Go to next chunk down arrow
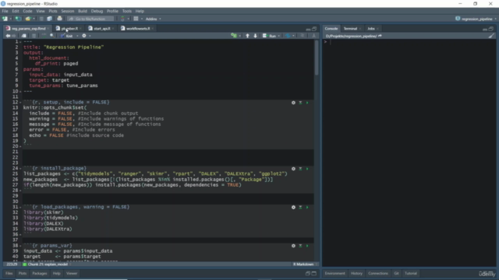Image resolution: width=499 pixels, height=280 pixels. [255, 36]
